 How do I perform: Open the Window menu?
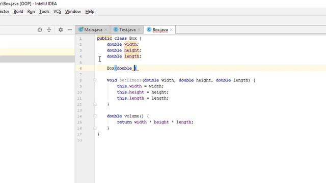73,11
